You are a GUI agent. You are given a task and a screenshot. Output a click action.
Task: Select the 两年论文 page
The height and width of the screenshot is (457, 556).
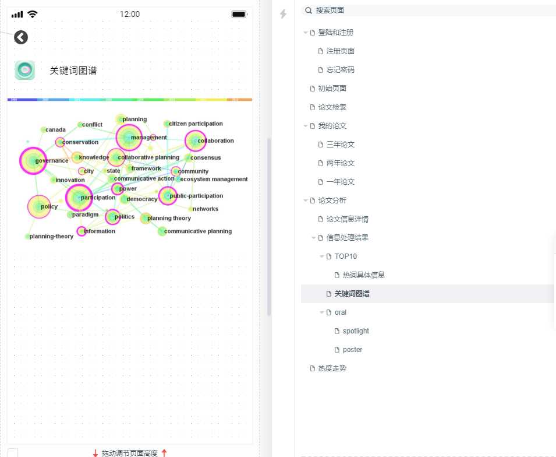(341, 163)
